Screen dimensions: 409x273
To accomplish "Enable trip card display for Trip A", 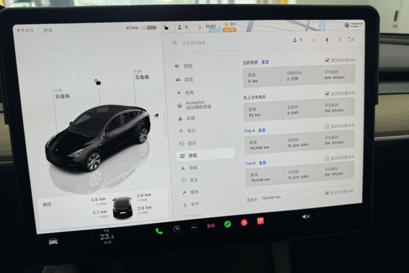I will (327, 126).
